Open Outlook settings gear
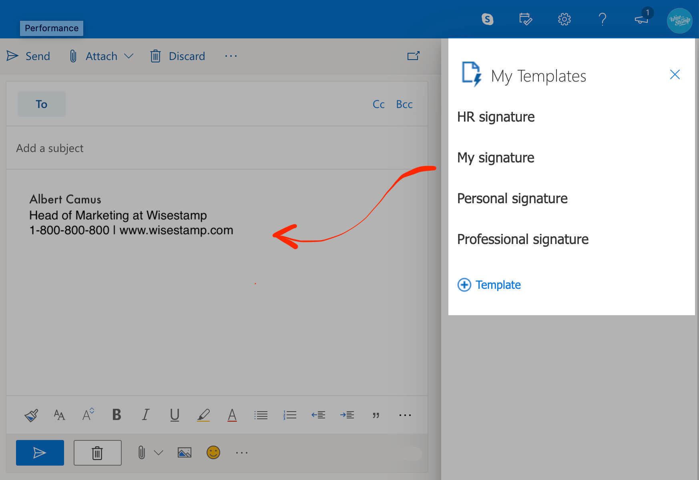 564,19
